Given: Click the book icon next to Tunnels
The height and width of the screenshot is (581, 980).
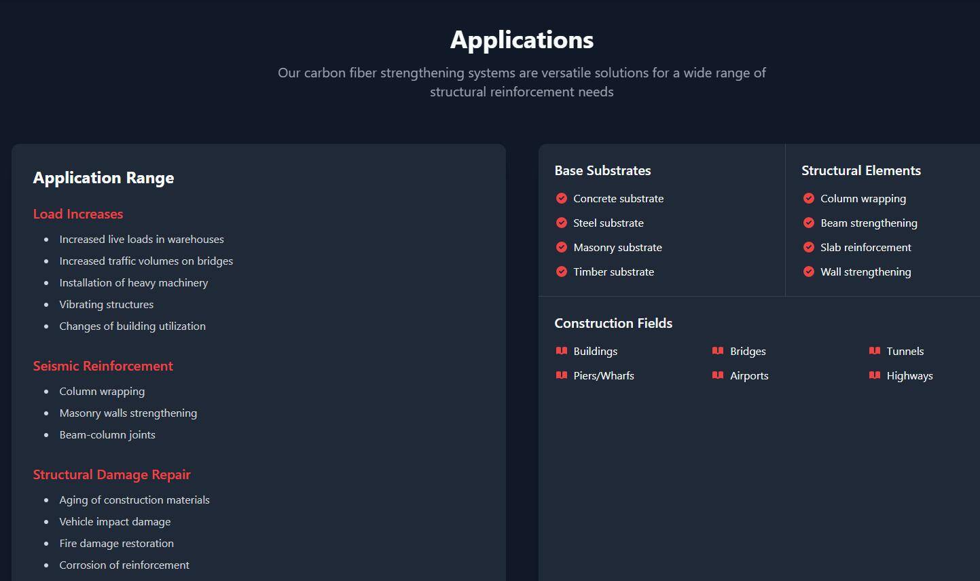Looking at the screenshot, I should [874, 351].
